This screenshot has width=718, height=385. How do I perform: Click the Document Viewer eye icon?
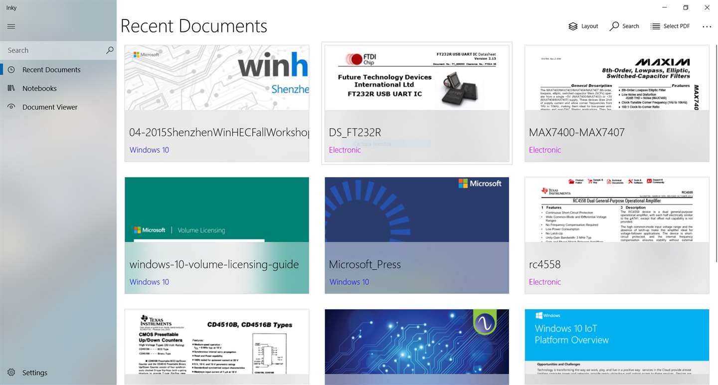[11, 107]
